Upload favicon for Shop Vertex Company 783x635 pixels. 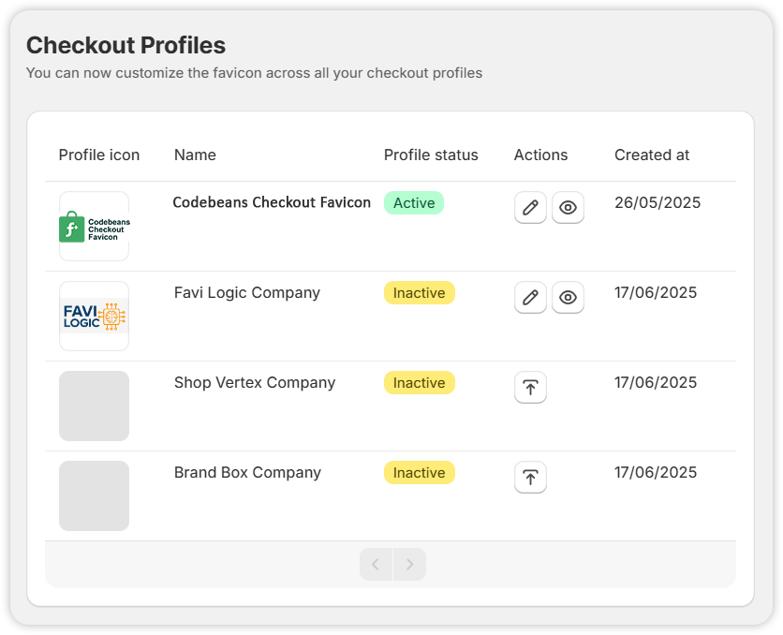530,388
